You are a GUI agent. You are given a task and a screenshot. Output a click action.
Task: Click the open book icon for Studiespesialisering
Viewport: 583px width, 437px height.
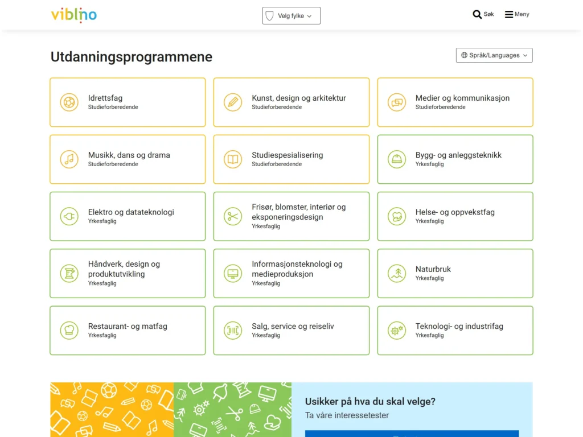coord(233,159)
